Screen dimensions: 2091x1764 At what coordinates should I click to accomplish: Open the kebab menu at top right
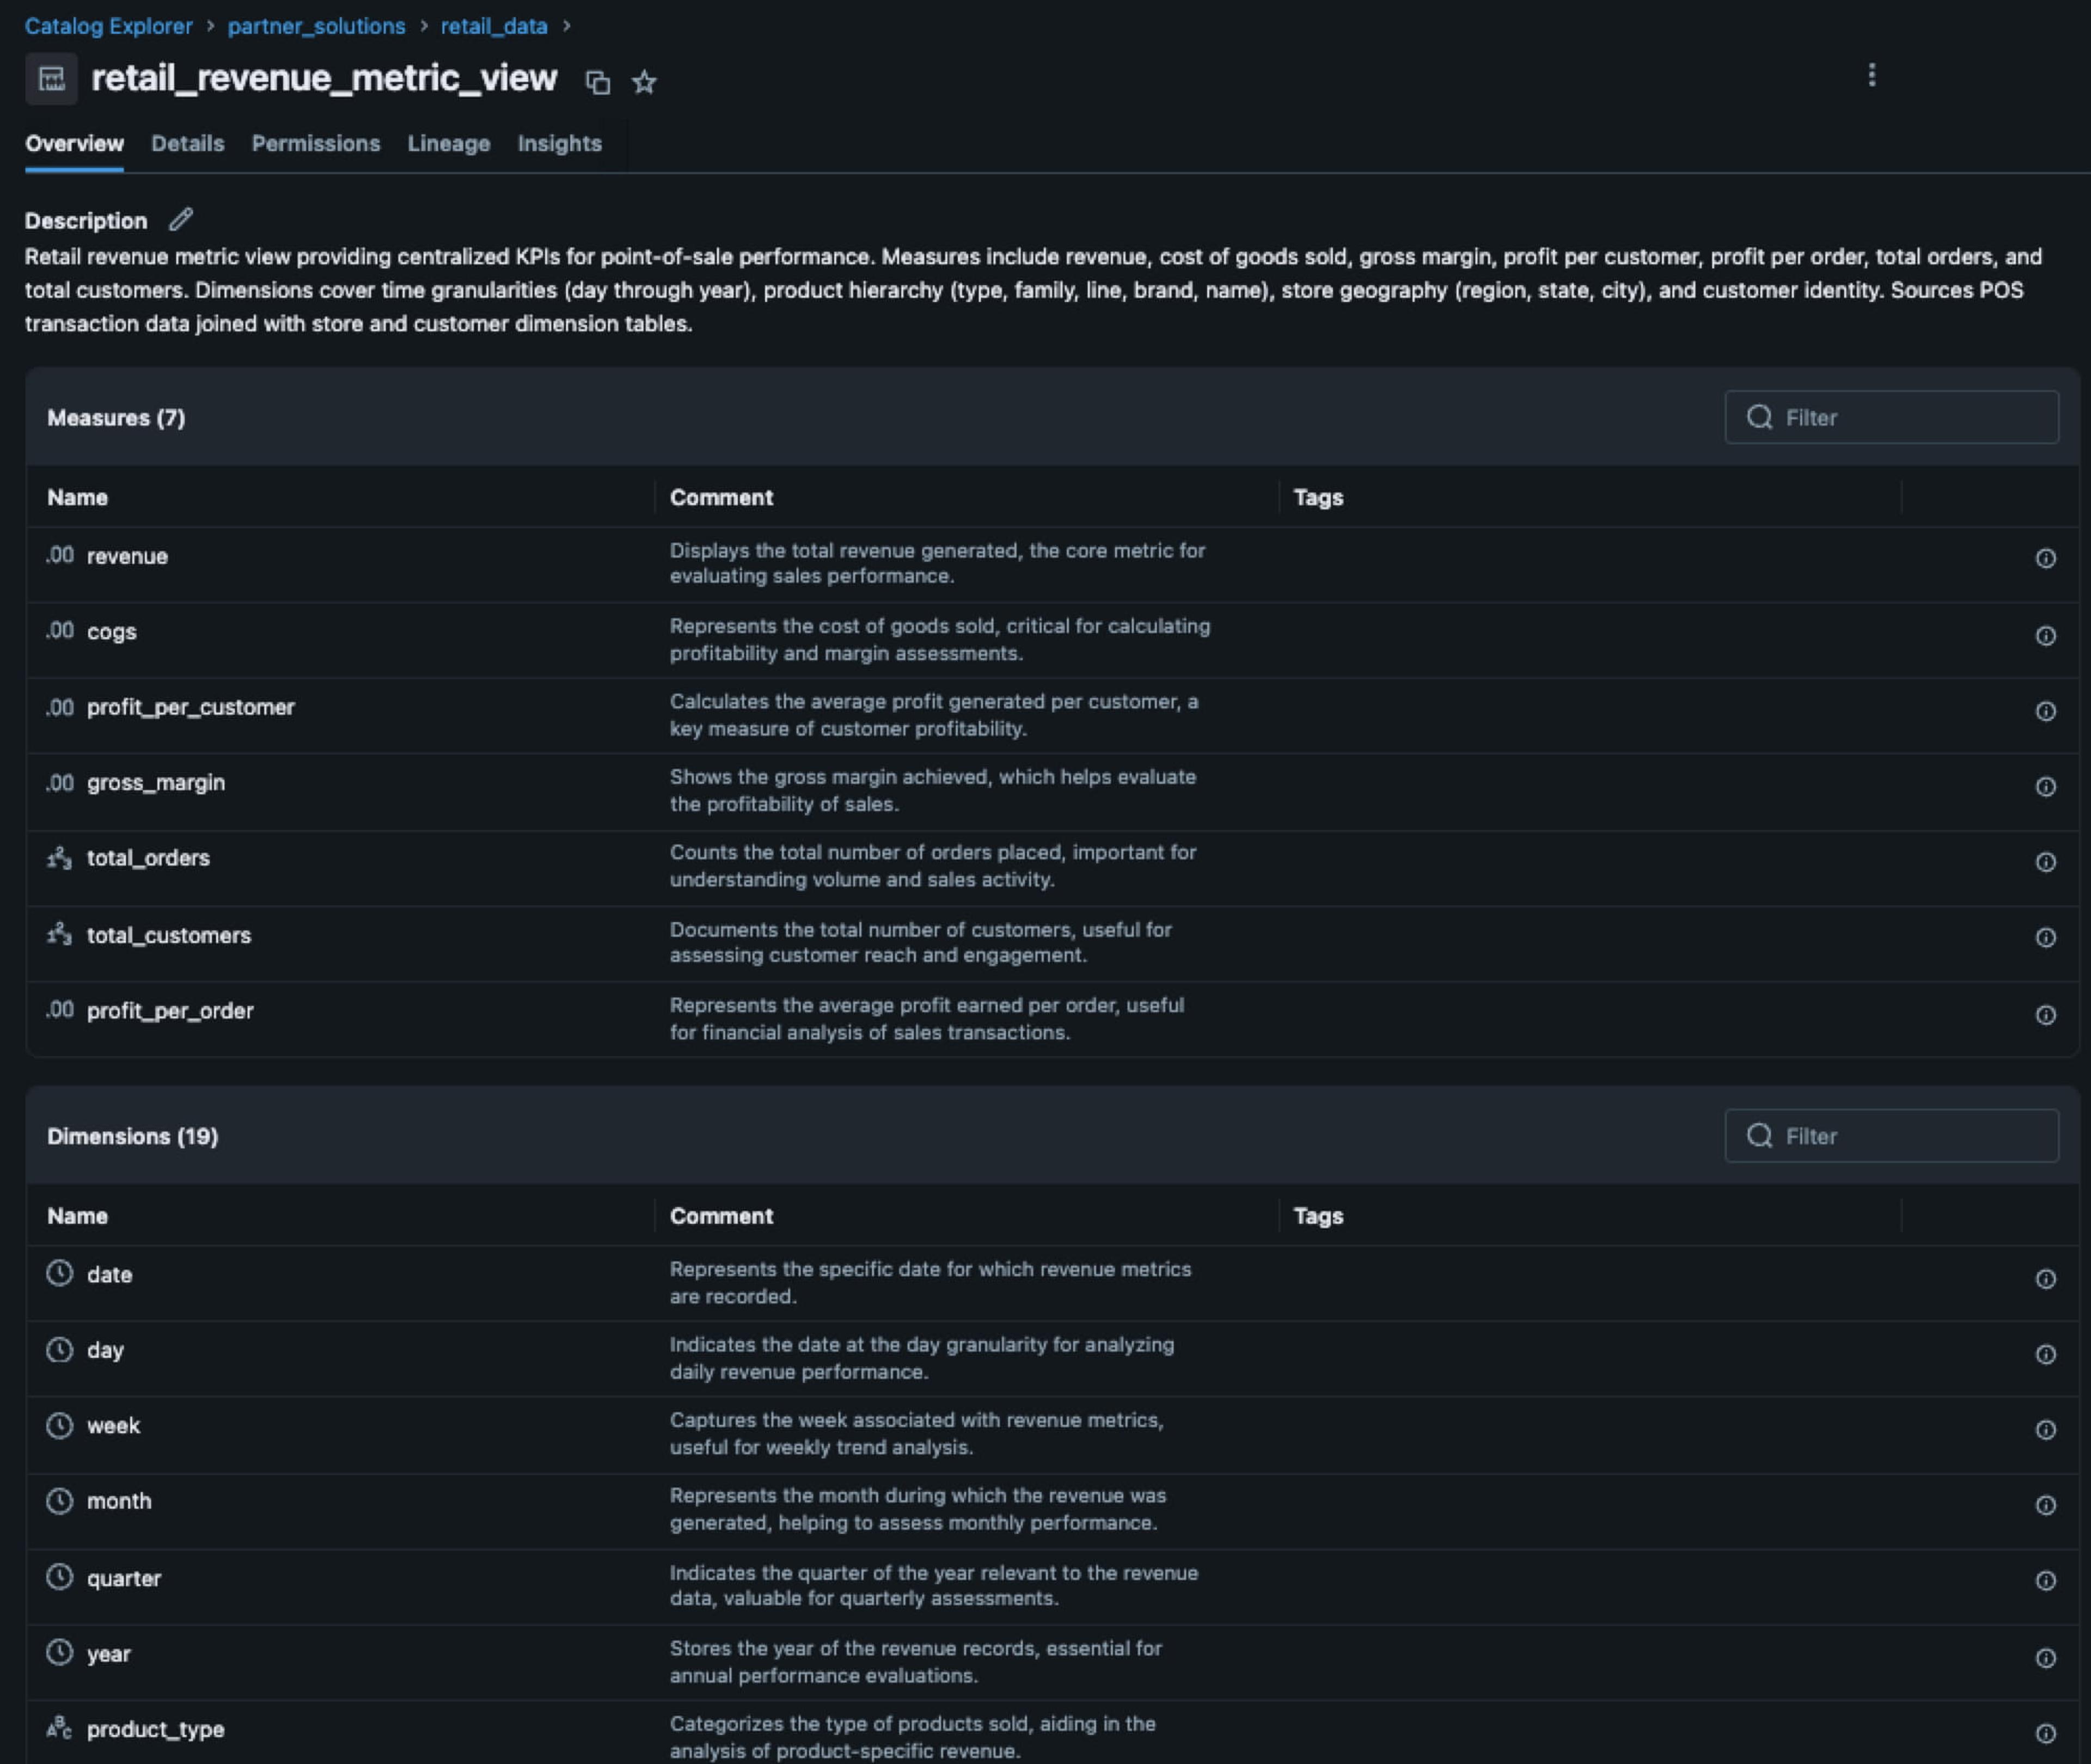(1871, 75)
